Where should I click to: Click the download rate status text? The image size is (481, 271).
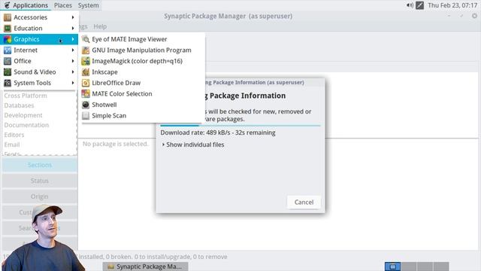(x=218, y=132)
